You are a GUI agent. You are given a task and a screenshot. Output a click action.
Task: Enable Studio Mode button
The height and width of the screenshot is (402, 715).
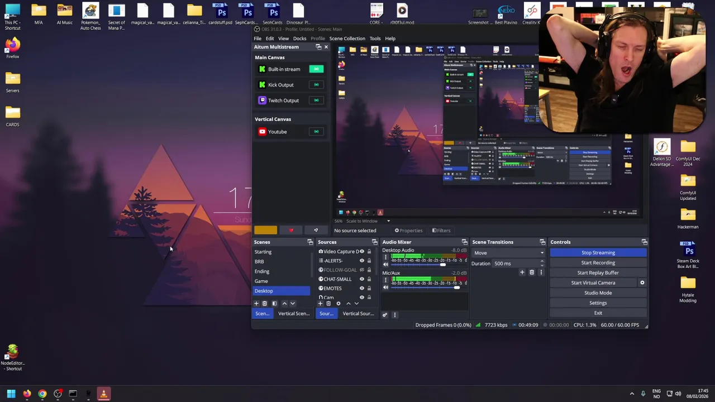click(598, 293)
